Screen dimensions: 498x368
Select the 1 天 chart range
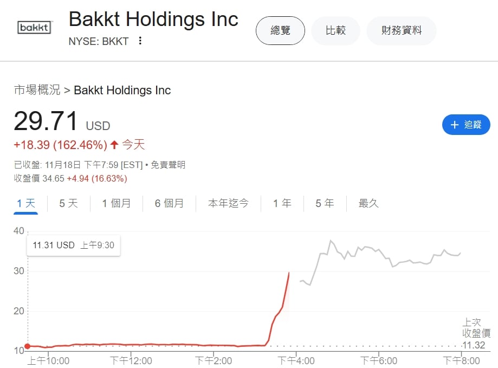25,203
